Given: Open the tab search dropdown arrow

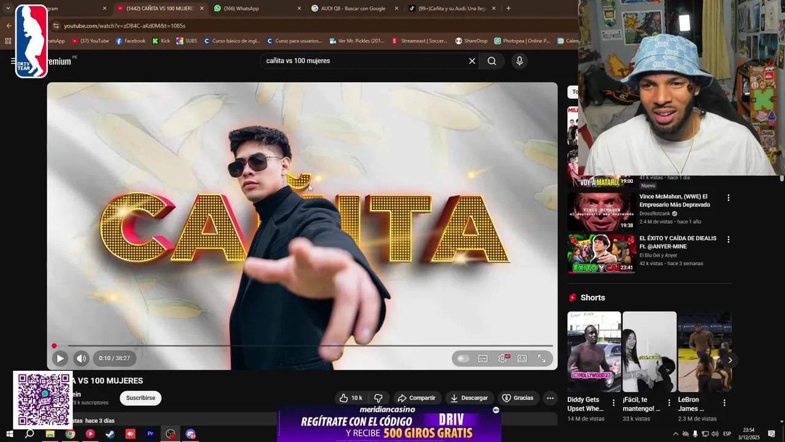Looking at the screenshot, I should pyautogui.click(x=8, y=9).
